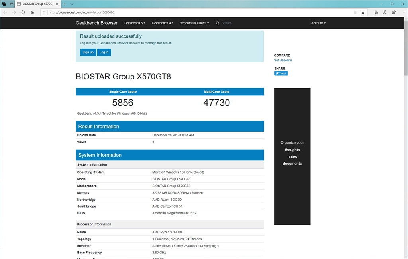
Task: Click the AMD Ryzen SOC 00 value
Action: point(167,200)
